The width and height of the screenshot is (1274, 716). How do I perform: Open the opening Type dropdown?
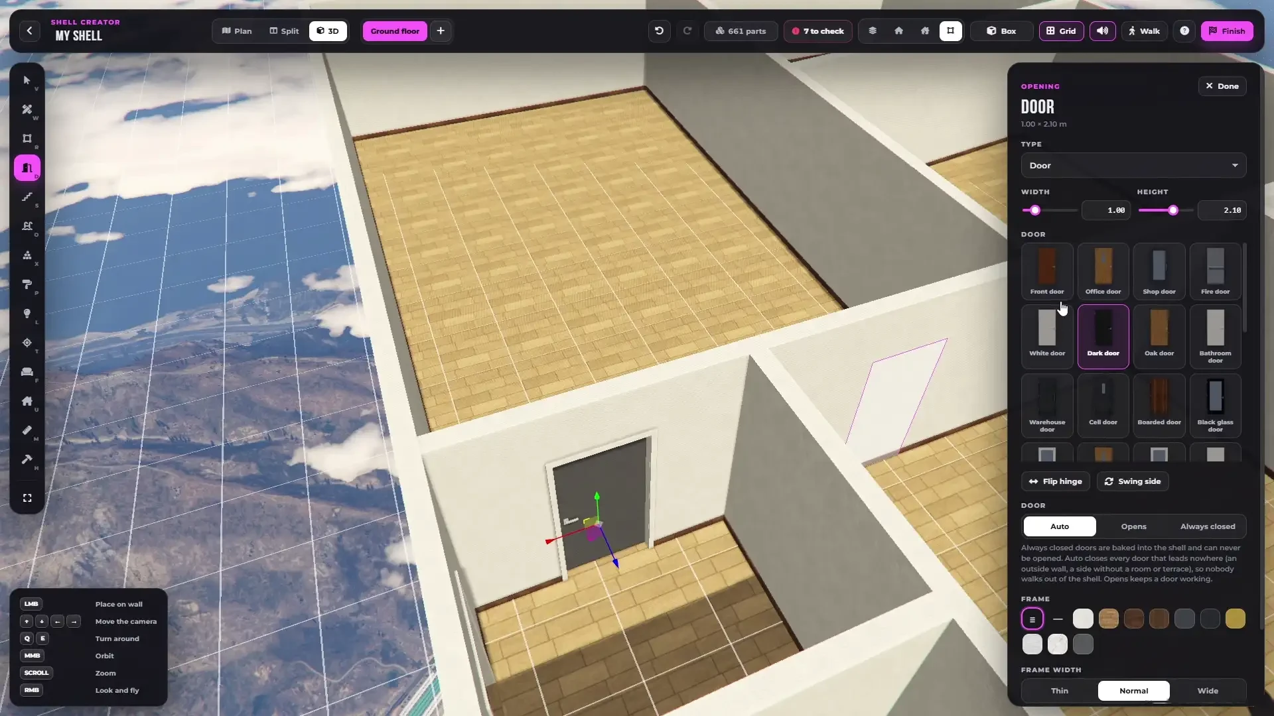click(1133, 166)
